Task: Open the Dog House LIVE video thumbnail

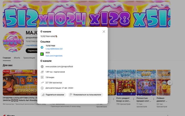Action: coord(20,83)
